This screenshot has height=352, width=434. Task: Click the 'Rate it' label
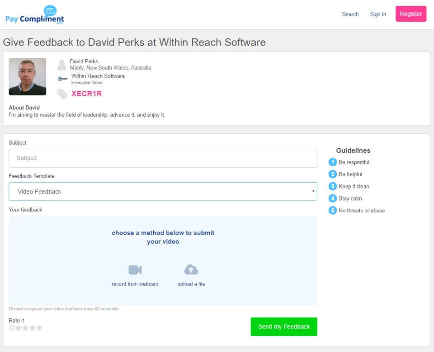click(16, 320)
